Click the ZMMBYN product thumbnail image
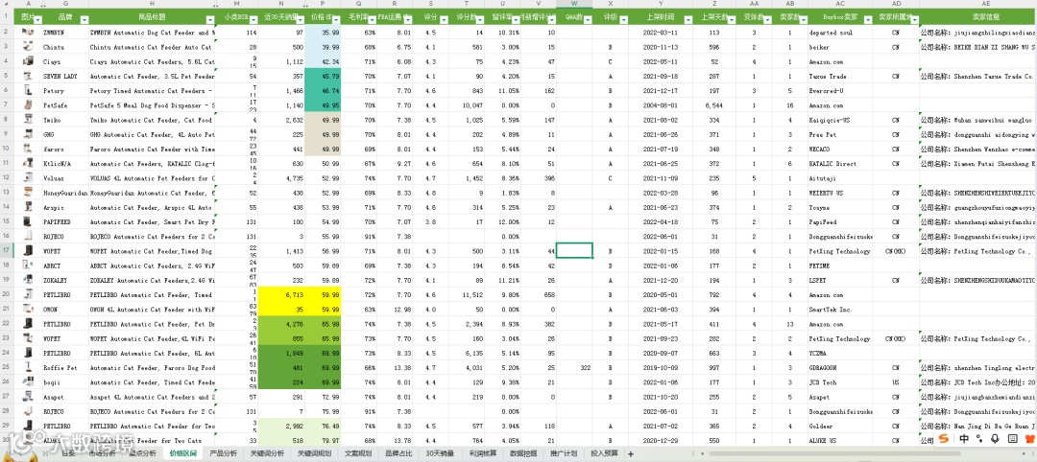The height and width of the screenshot is (462, 1037). pyautogui.click(x=28, y=32)
